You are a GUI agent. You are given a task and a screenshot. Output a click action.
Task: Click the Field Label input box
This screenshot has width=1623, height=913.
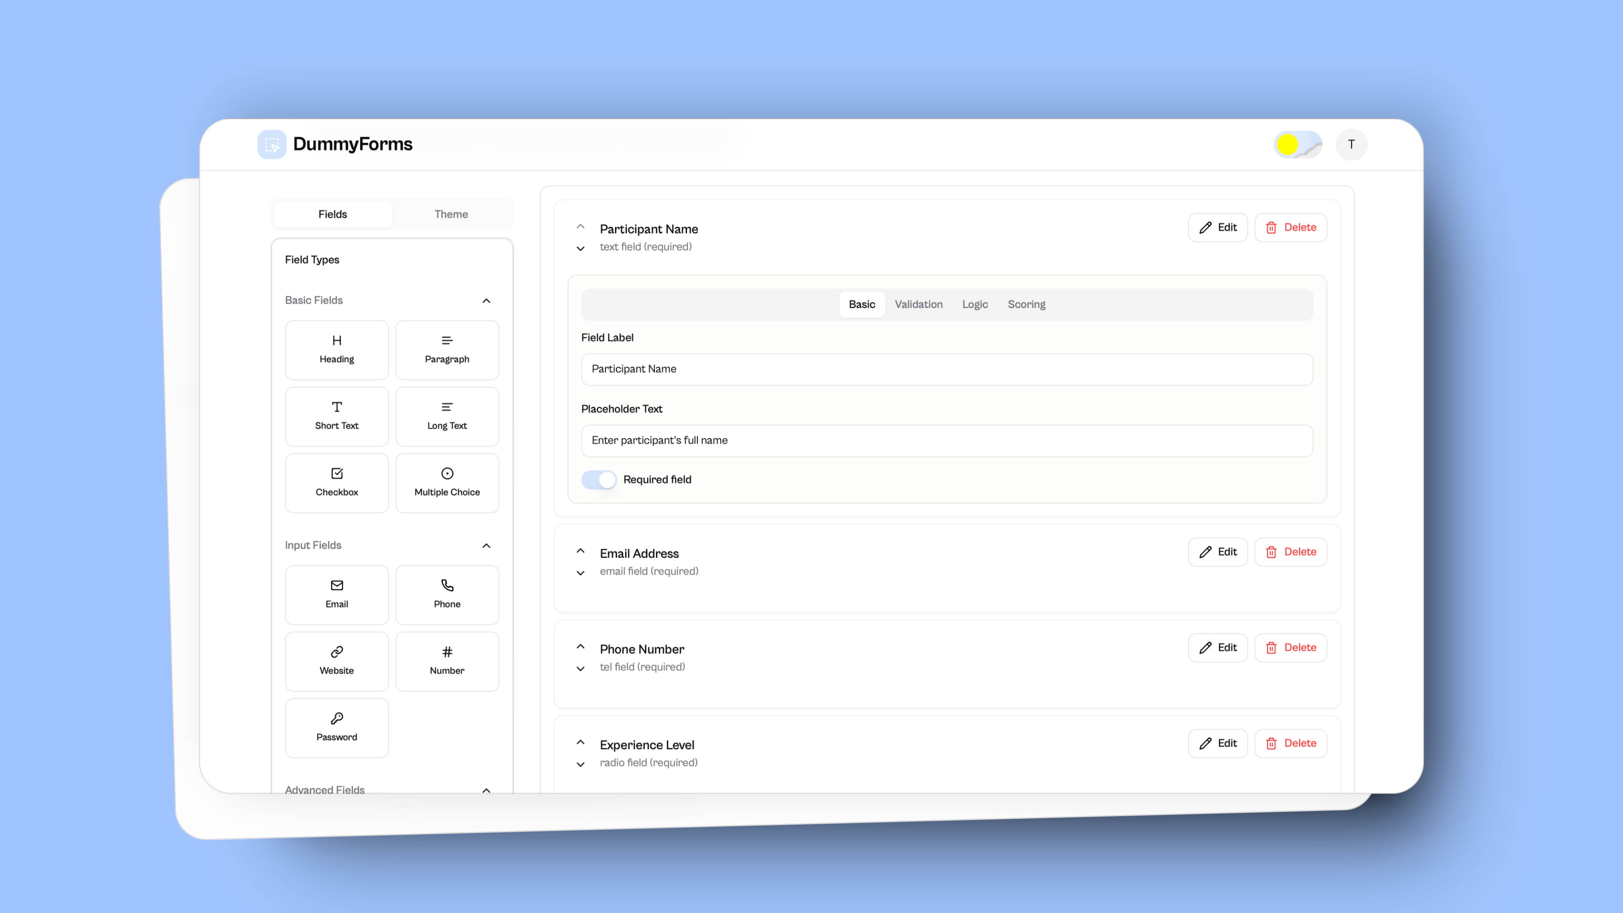click(x=947, y=369)
